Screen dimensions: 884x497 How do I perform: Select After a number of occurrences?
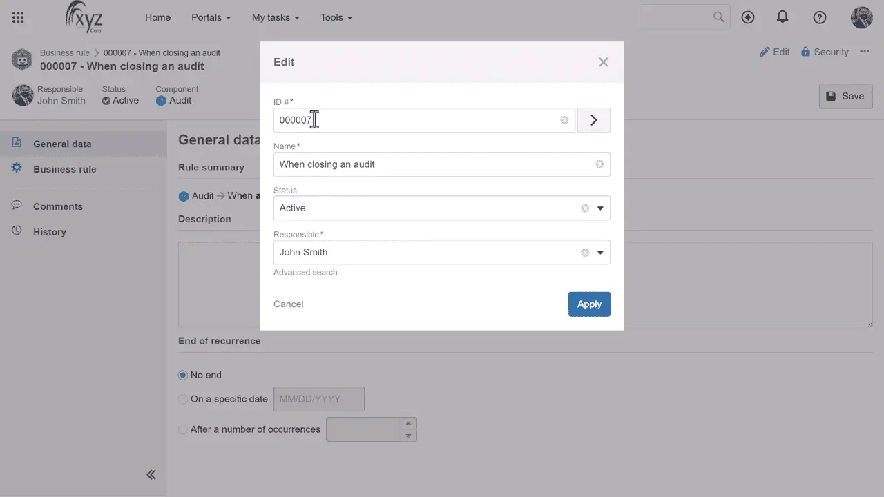click(x=182, y=429)
